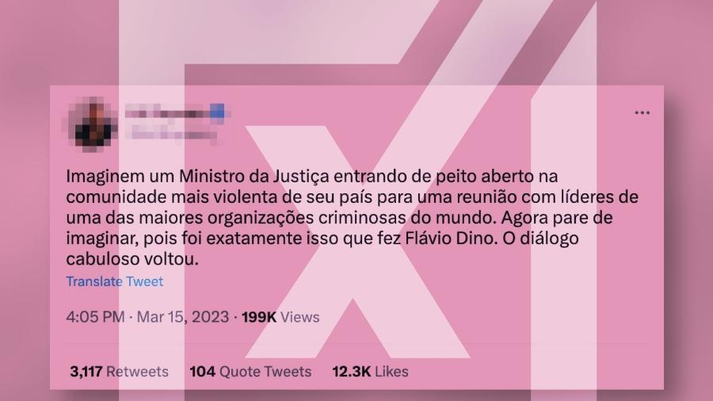Screen dimensions: 713x401
Task: Click the Mar 15, 2023 date
Action: (183, 317)
